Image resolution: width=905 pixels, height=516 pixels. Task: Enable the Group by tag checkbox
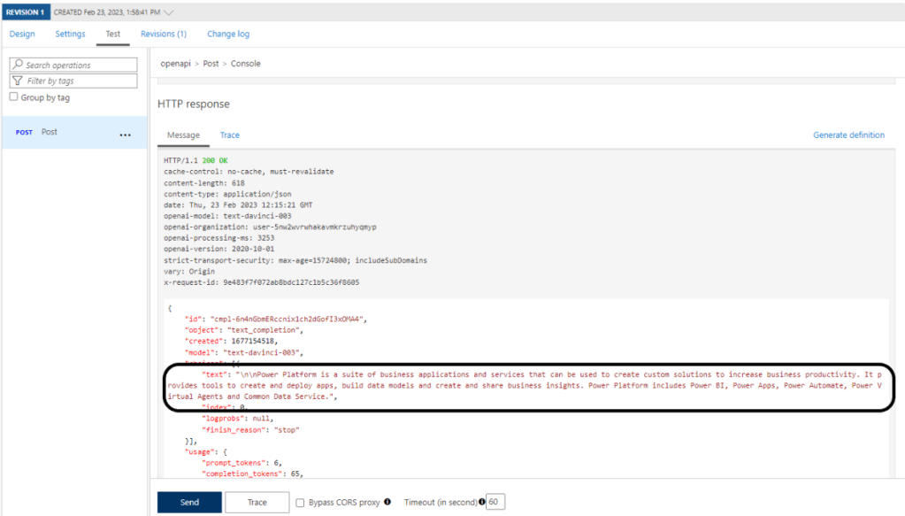(13, 97)
